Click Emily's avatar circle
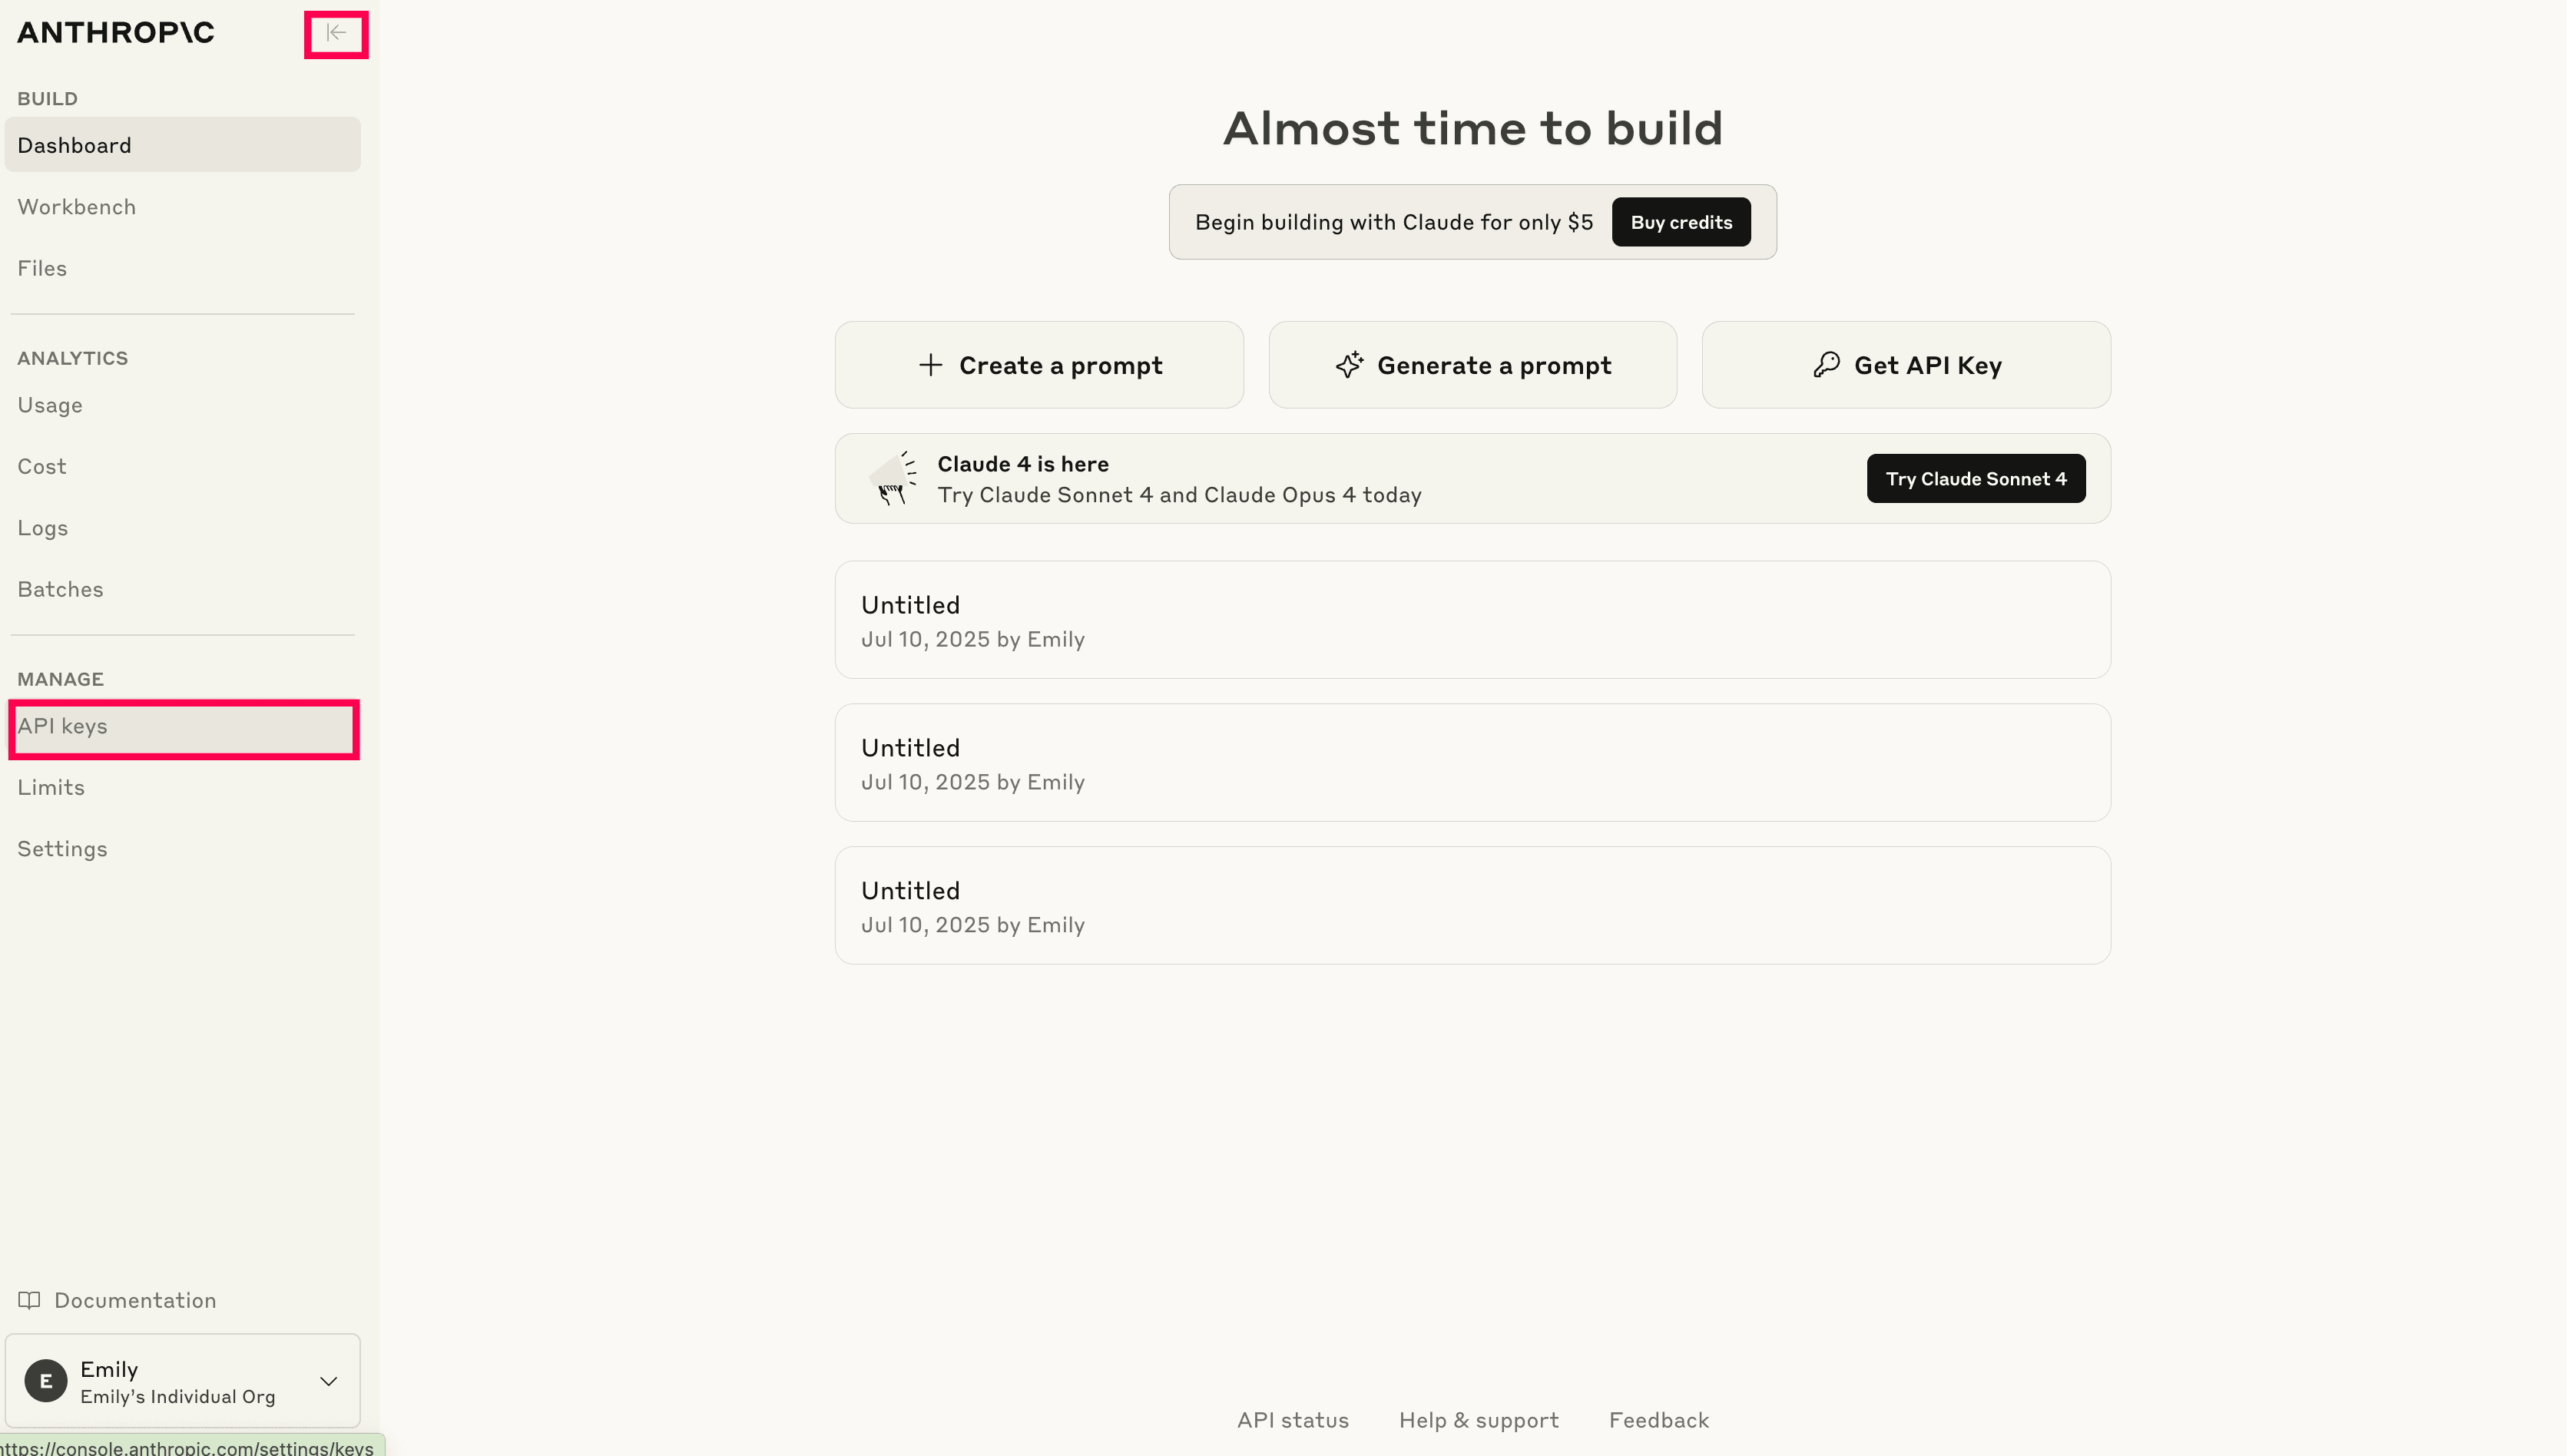This screenshot has height=1456, width=2567. pos(46,1381)
